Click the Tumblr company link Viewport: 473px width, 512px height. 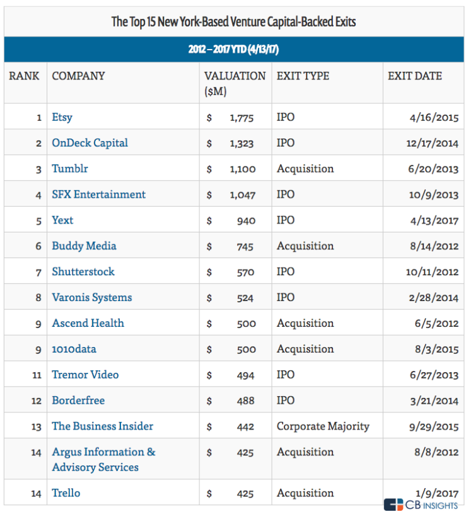click(x=71, y=169)
